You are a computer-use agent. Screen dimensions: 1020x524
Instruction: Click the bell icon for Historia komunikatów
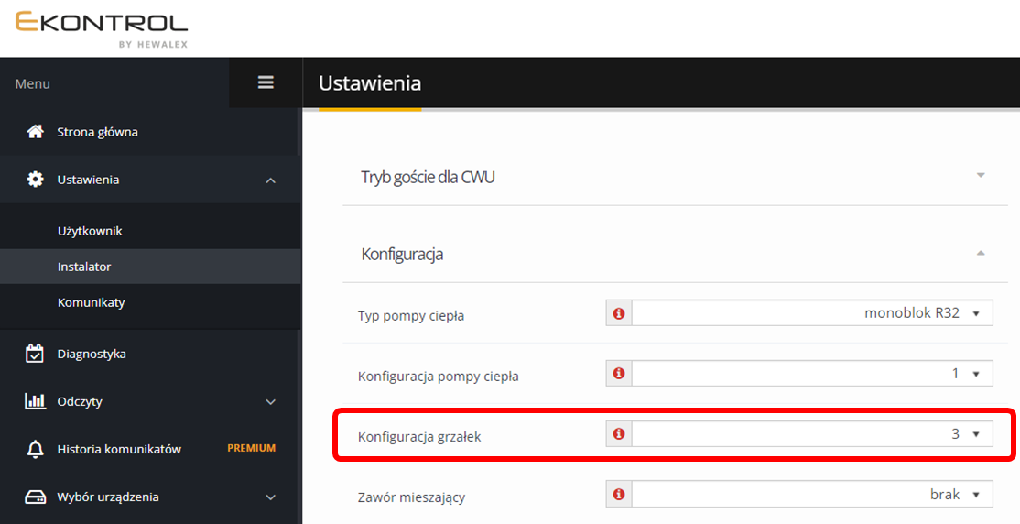36,449
